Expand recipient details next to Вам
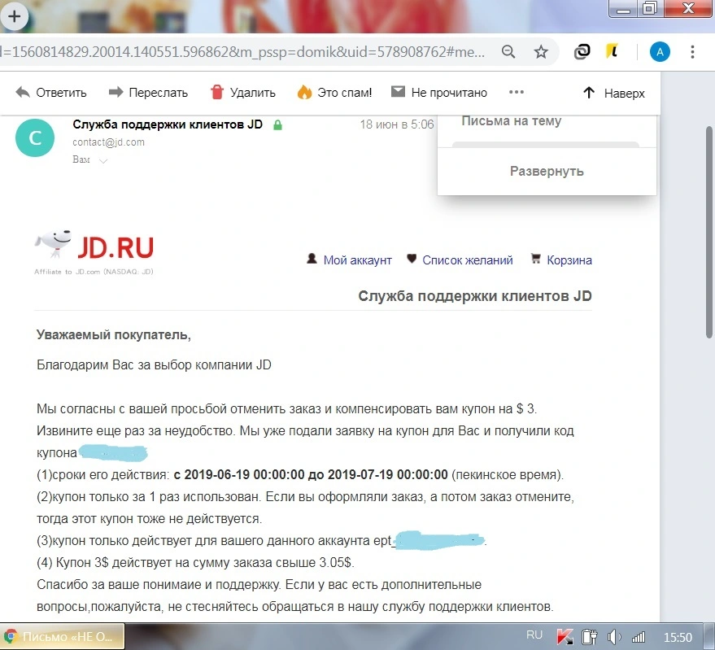 103,160
